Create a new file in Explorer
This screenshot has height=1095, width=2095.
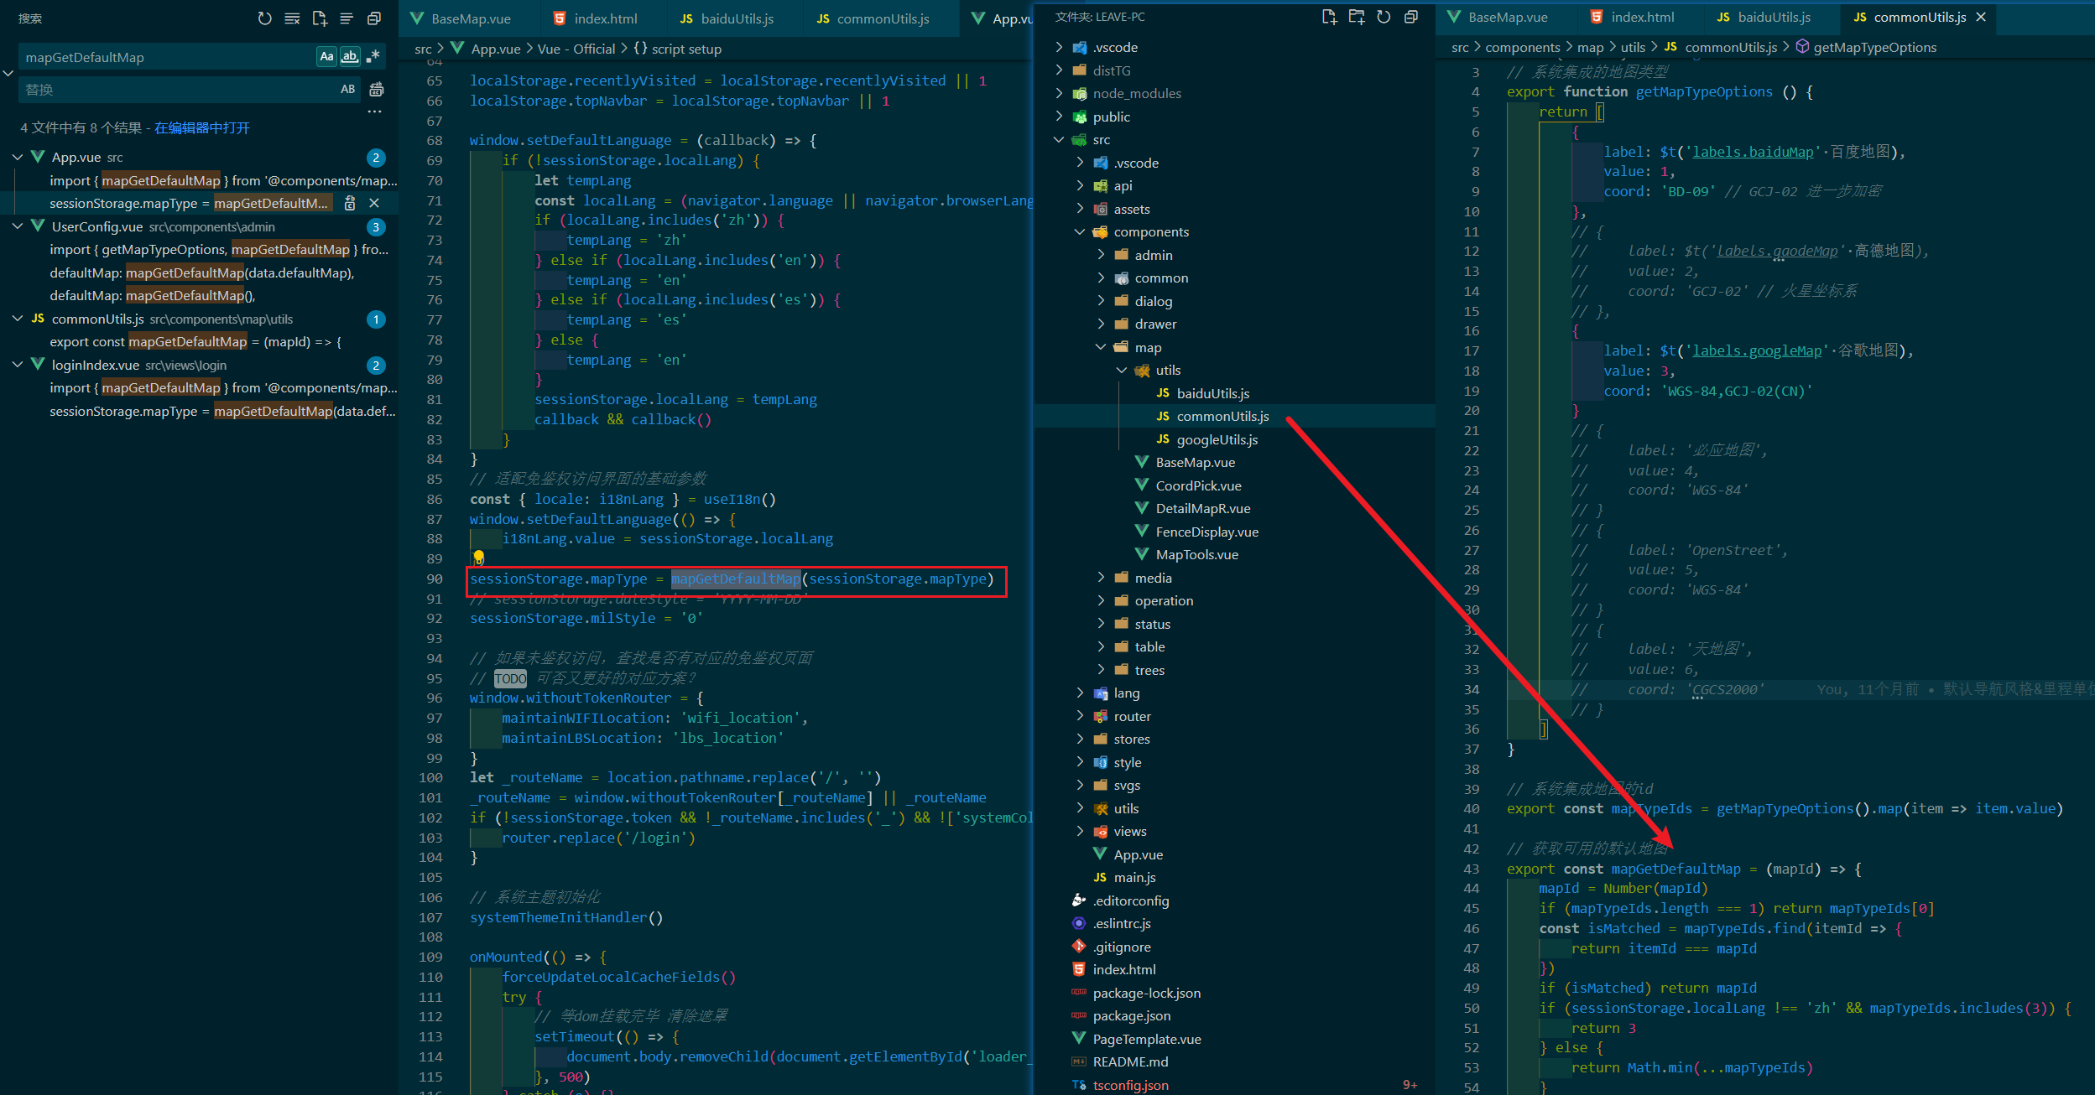point(1329,17)
